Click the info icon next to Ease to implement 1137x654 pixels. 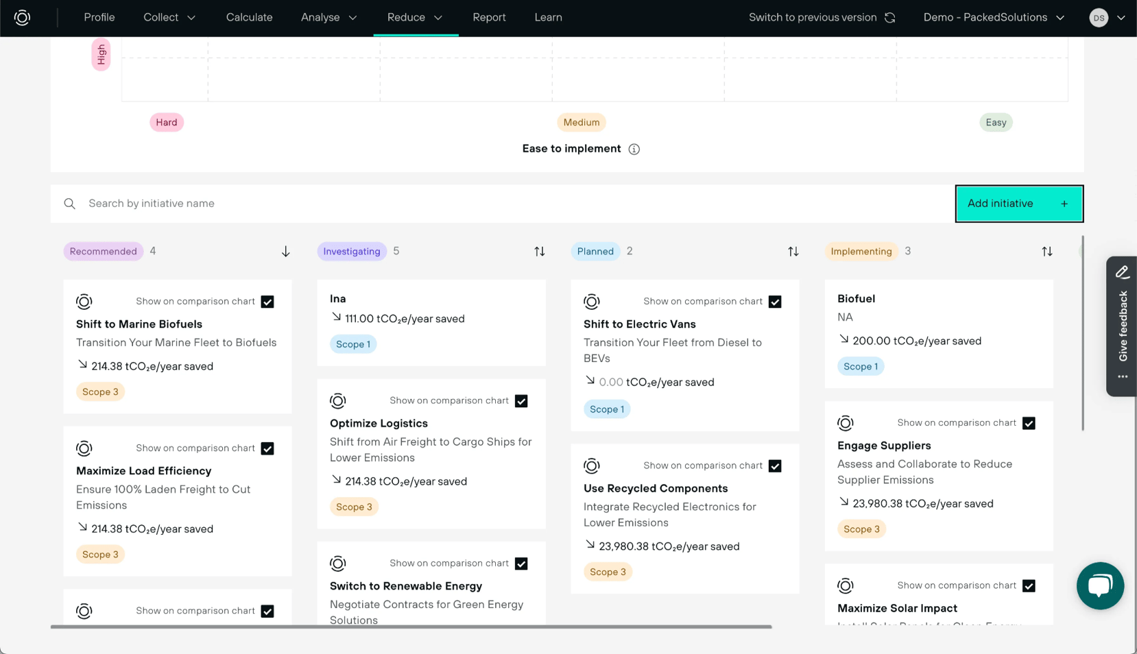tap(634, 149)
